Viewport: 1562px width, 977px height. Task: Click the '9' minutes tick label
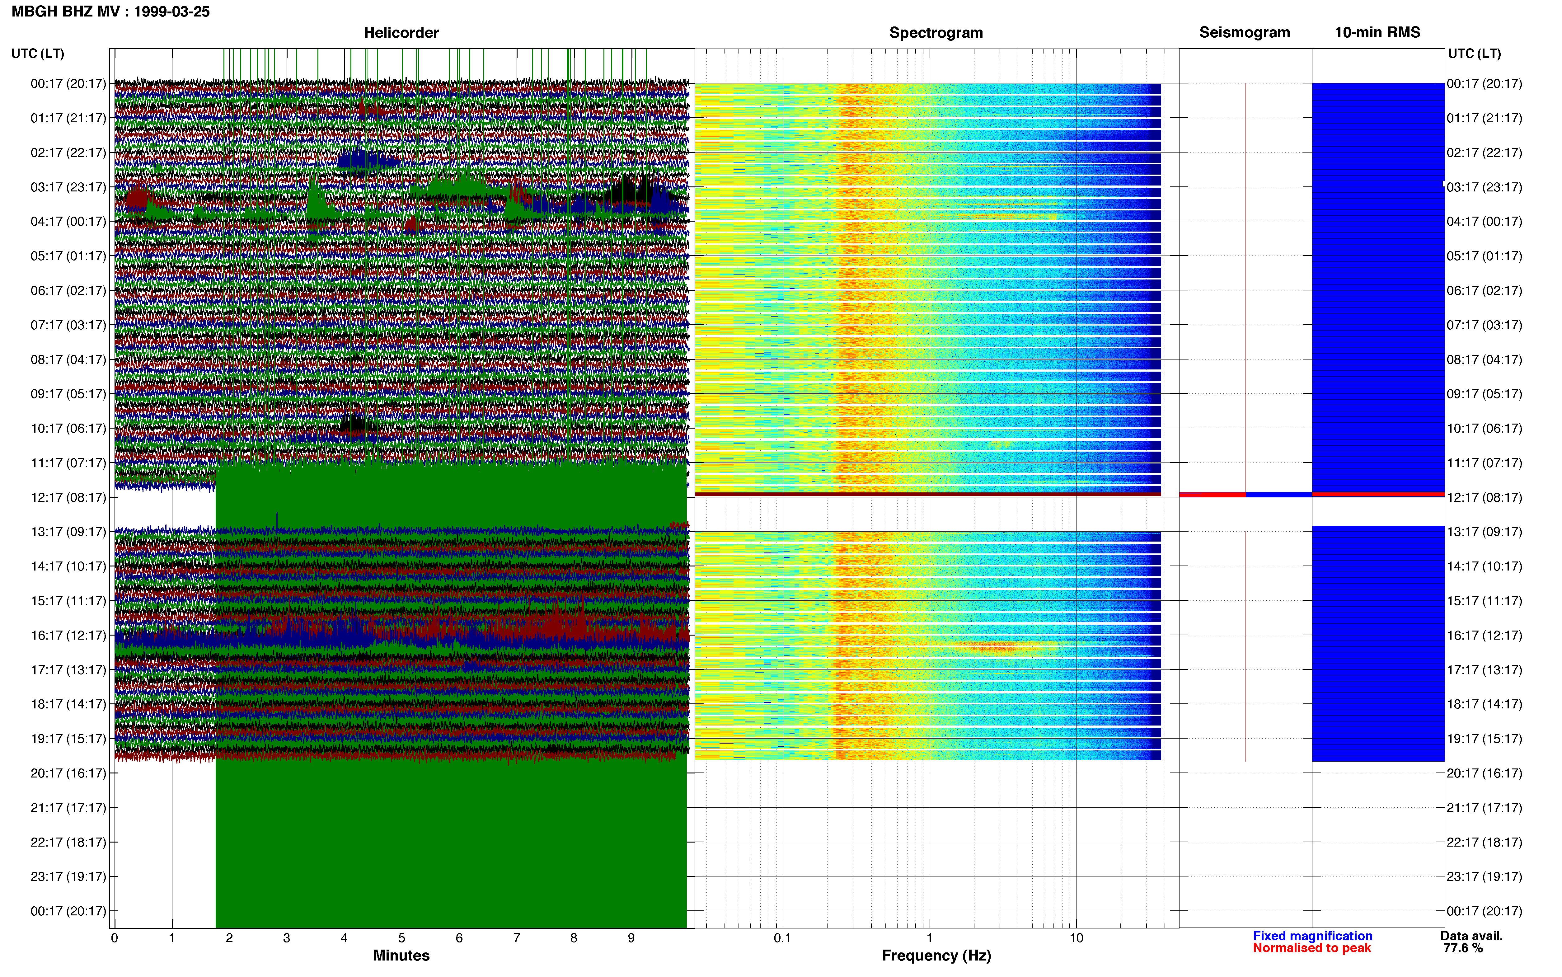631,938
